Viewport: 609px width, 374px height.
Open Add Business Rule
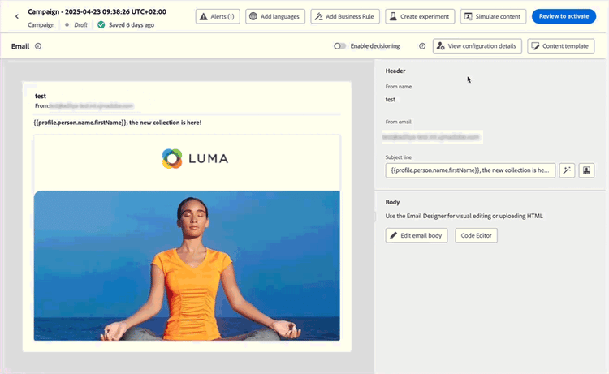click(x=345, y=17)
